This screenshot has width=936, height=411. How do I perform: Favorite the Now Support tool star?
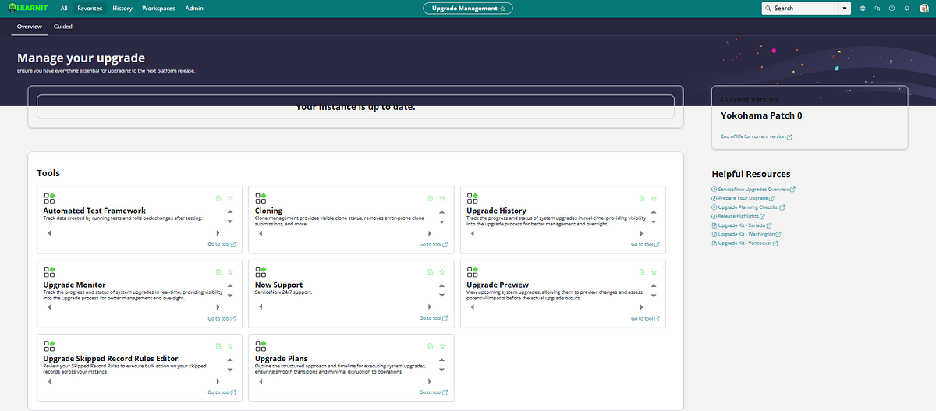pyautogui.click(x=441, y=272)
